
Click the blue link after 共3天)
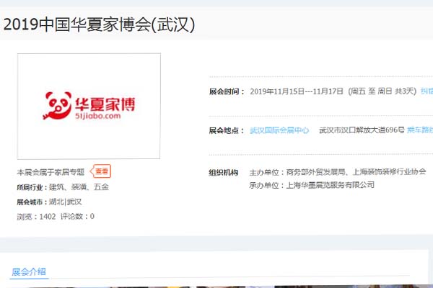click(x=427, y=91)
